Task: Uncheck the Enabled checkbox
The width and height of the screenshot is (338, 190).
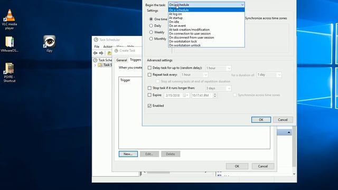Action: click(x=149, y=106)
